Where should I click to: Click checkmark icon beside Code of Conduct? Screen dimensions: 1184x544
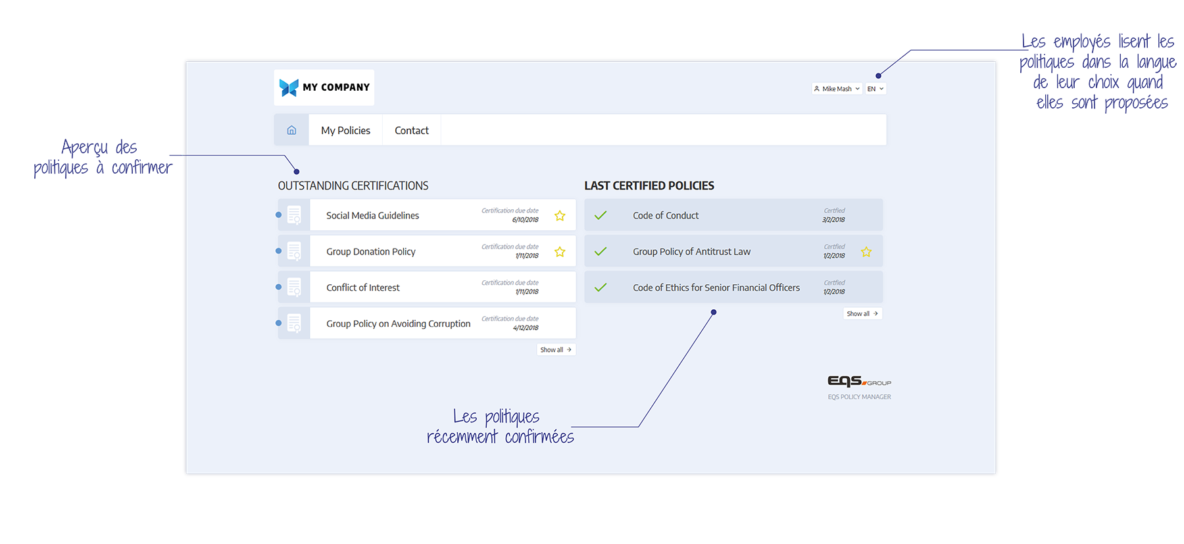601,215
